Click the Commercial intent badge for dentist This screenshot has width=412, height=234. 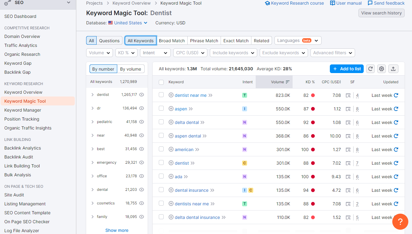pos(245,163)
